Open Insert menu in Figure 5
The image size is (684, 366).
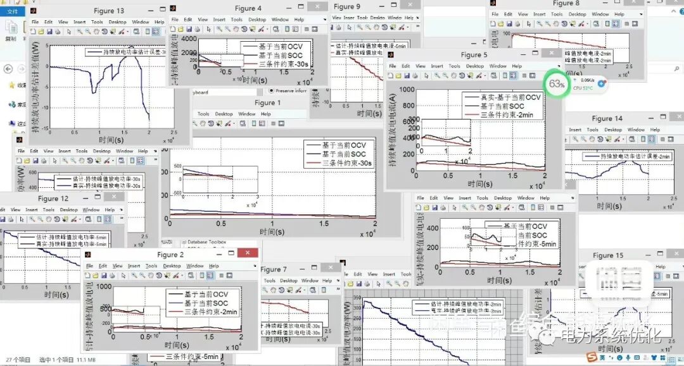[x=437, y=66]
